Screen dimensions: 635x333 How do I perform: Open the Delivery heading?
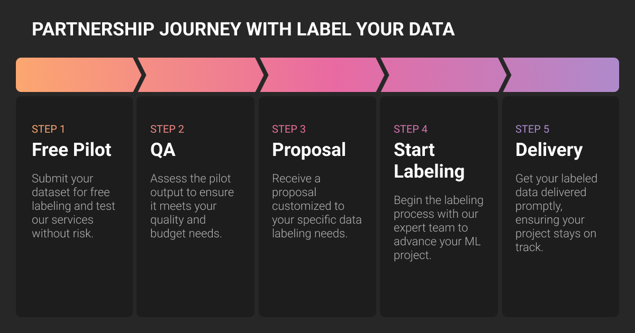coord(549,150)
